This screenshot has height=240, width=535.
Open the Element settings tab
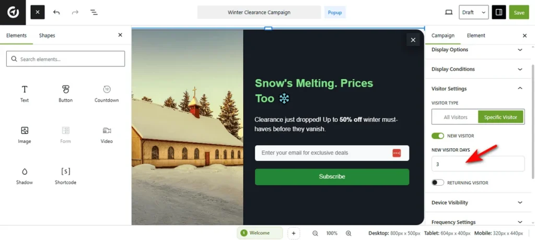pos(475,35)
